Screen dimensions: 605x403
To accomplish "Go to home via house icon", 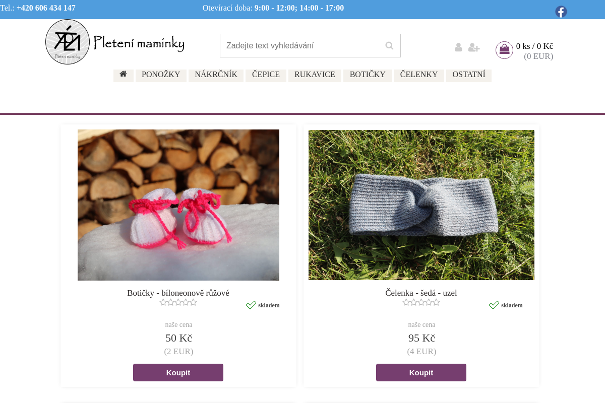I will (123, 74).
